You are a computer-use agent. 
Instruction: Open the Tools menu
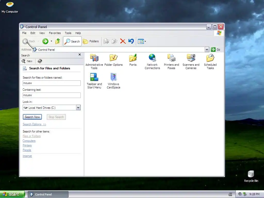click(x=68, y=33)
